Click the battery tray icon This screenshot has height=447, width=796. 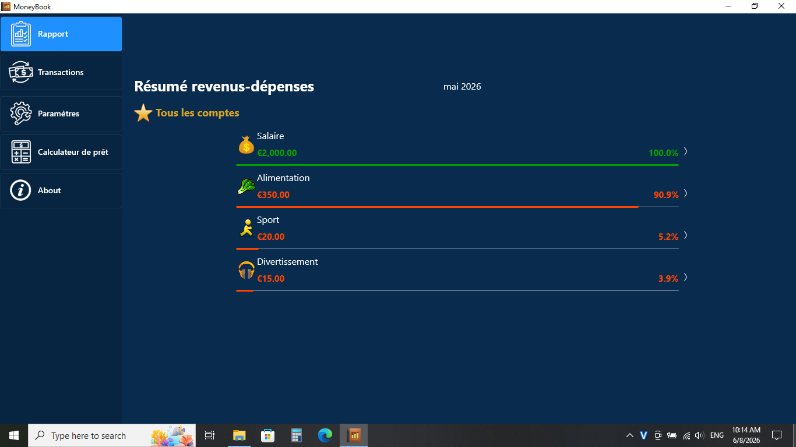tap(672, 435)
